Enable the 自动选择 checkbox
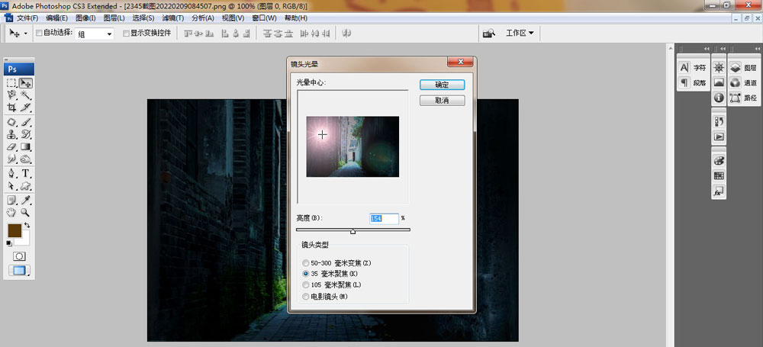This screenshot has width=763, height=347. [x=40, y=33]
